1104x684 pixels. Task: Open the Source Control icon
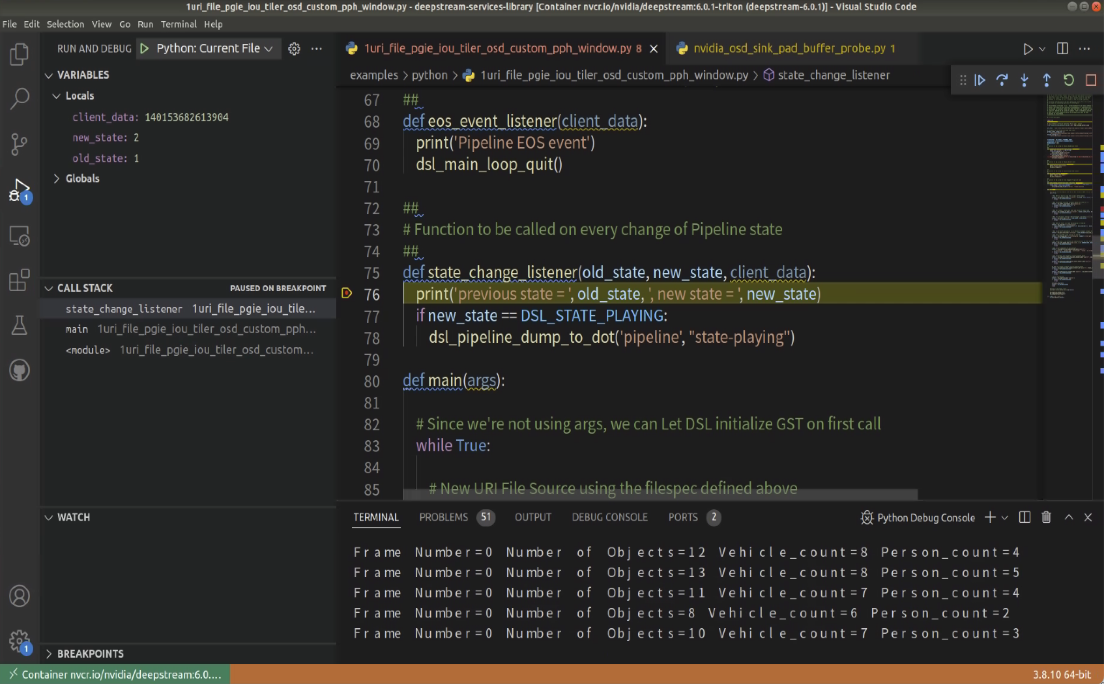(19, 144)
